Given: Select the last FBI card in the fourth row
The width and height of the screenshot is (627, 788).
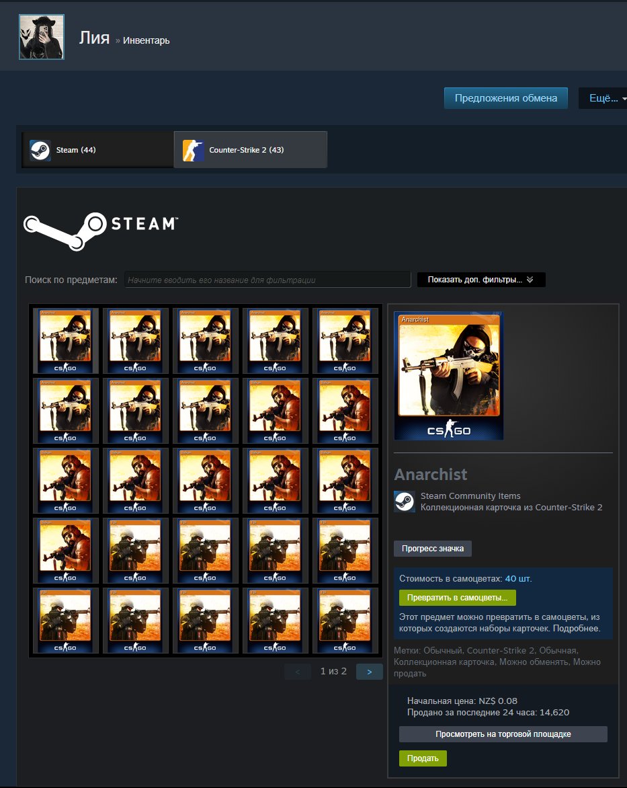Looking at the screenshot, I should pos(345,550).
